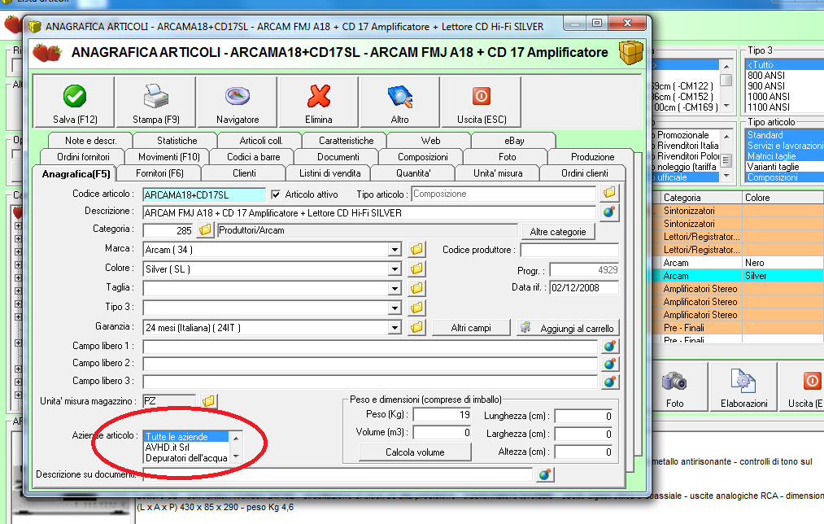Screen dimensions: 824x524
Task: Expand the Marca dropdown
Action: click(395, 250)
